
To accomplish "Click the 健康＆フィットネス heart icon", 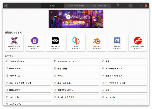I will pos(103,75).
